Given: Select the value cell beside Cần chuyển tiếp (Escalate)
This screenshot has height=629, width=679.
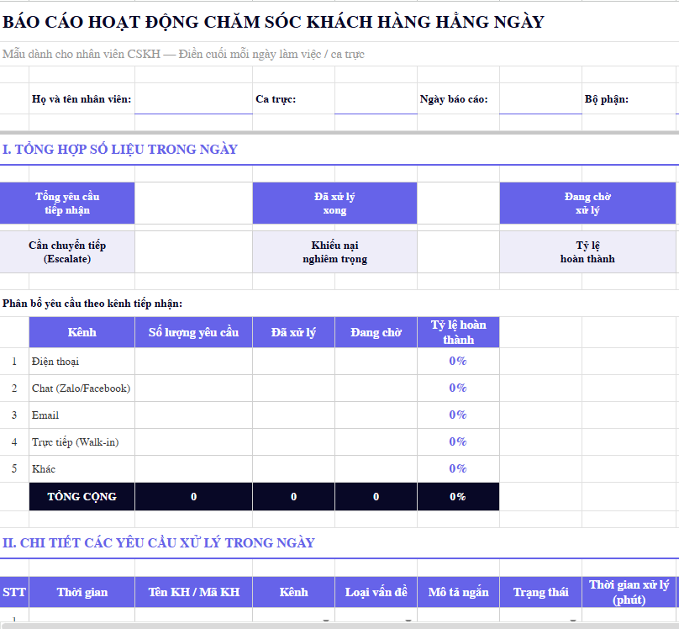Looking at the screenshot, I should 193,252.
